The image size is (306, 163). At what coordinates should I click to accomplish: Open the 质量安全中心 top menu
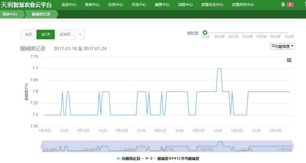pos(212,5)
